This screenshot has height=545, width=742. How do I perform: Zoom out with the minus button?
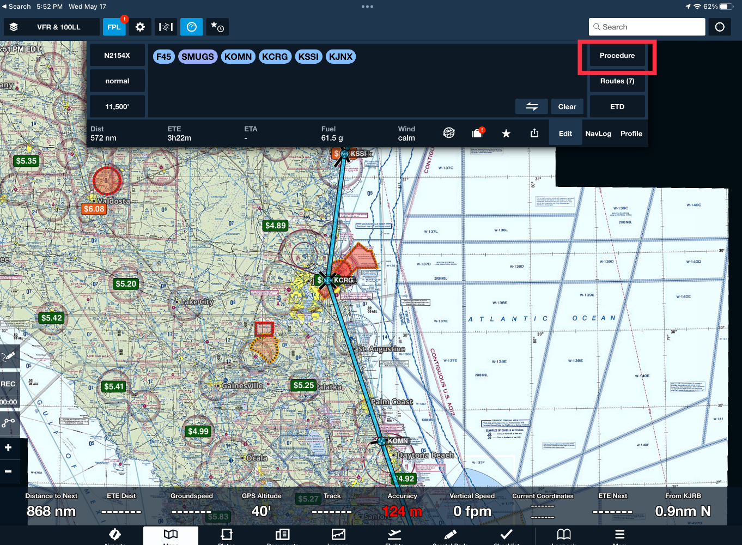(x=9, y=471)
